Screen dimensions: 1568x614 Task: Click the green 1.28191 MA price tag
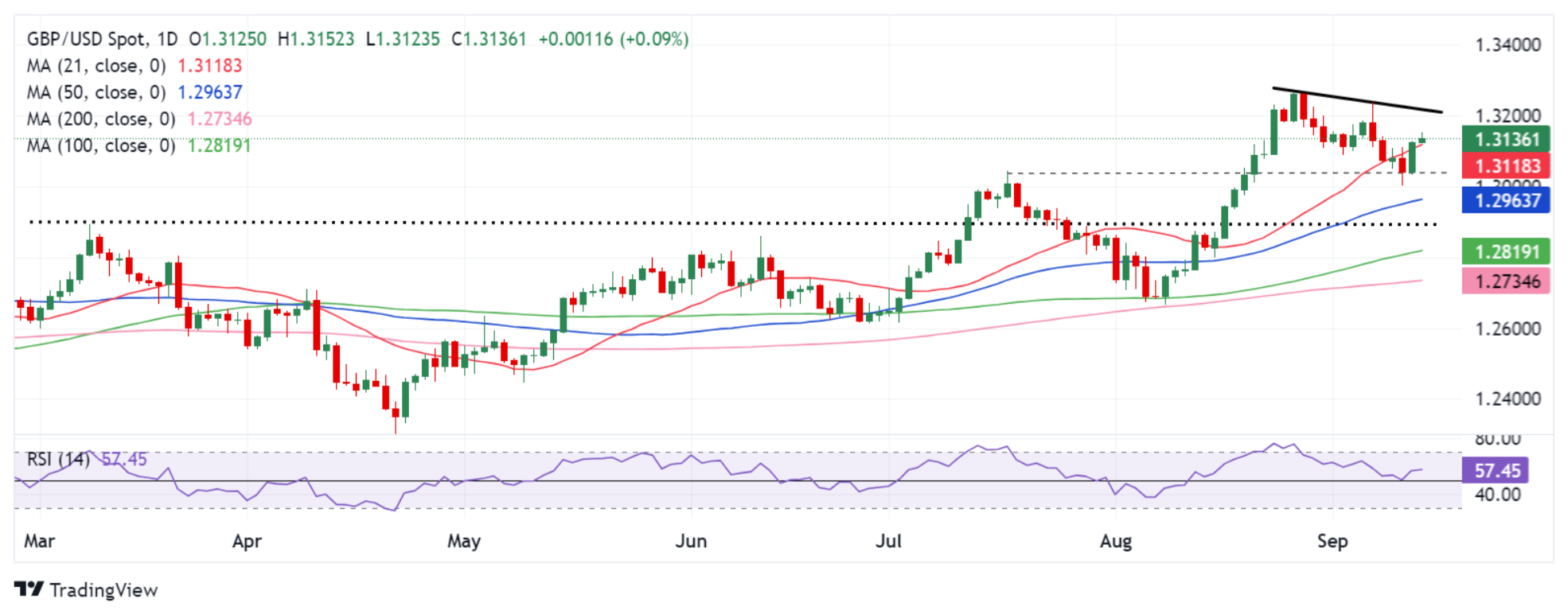coord(1506,252)
